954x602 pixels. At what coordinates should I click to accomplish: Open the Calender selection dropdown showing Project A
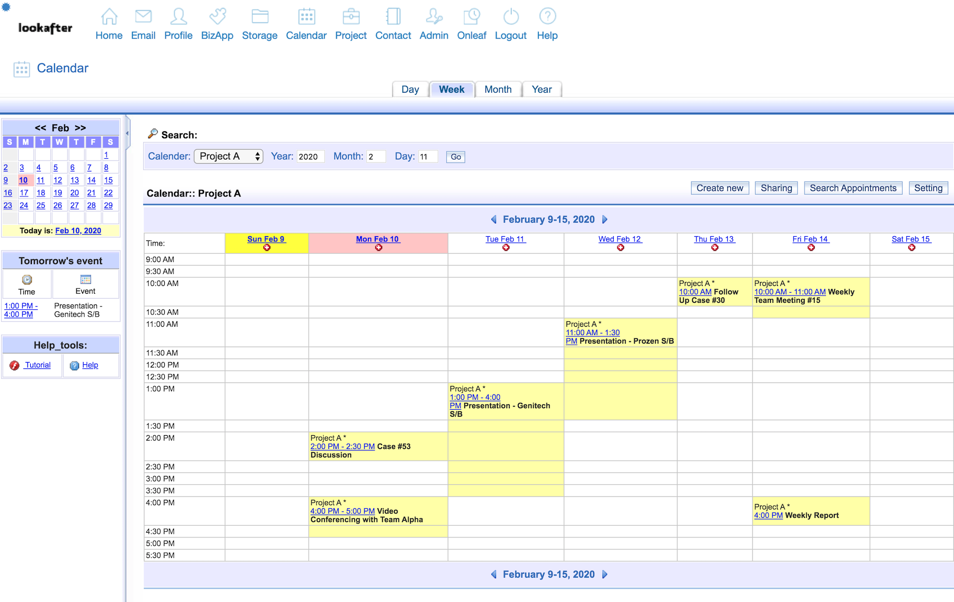point(228,156)
